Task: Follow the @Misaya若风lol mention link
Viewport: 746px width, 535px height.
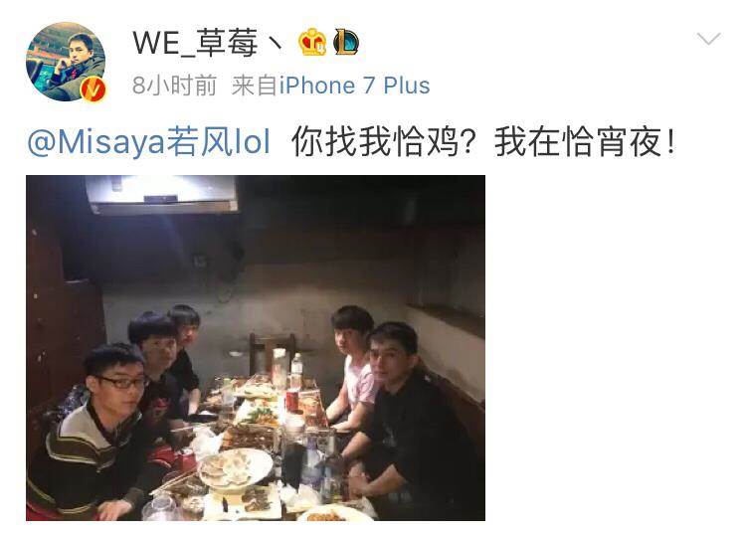Action: 148,142
